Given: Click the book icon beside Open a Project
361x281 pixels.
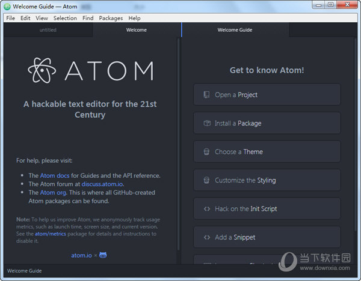Looking at the screenshot, I should coord(206,95).
